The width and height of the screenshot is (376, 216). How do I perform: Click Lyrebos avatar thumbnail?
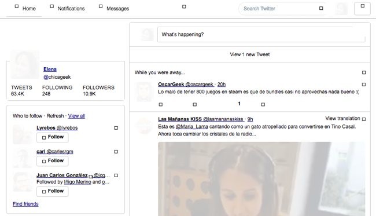click(23, 135)
